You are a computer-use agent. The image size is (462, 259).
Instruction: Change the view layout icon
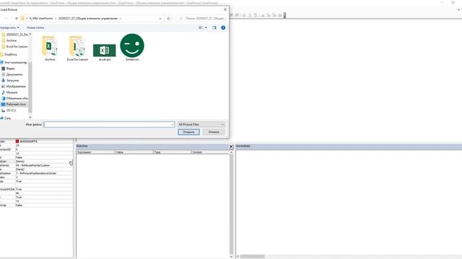tap(201, 27)
